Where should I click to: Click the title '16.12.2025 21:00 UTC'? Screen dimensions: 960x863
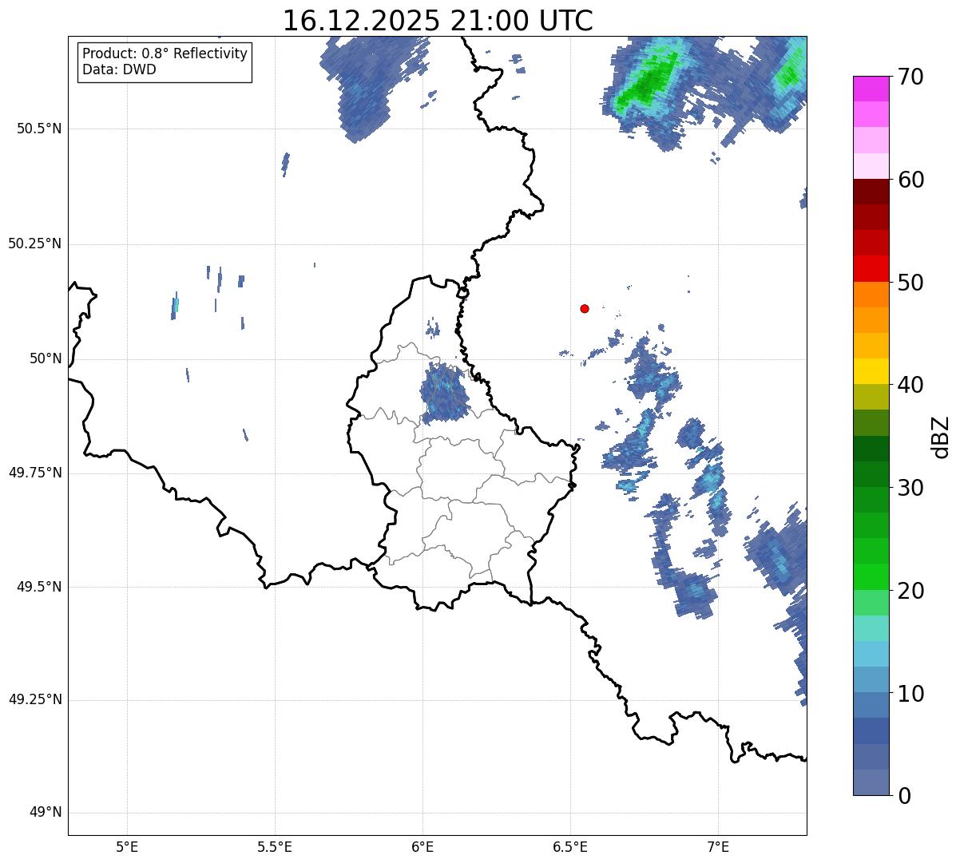[438, 21]
